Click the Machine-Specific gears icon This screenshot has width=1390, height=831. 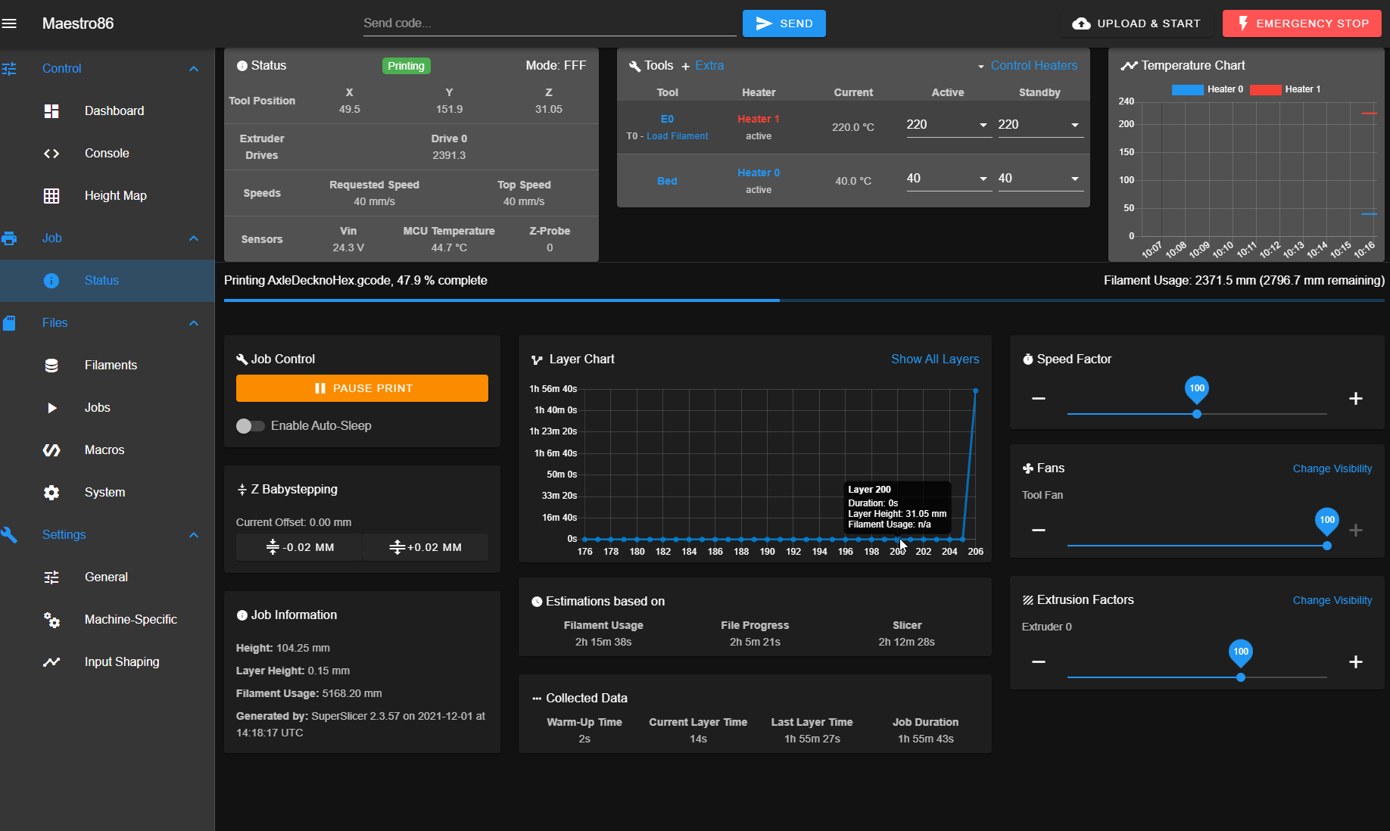(x=51, y=620)
